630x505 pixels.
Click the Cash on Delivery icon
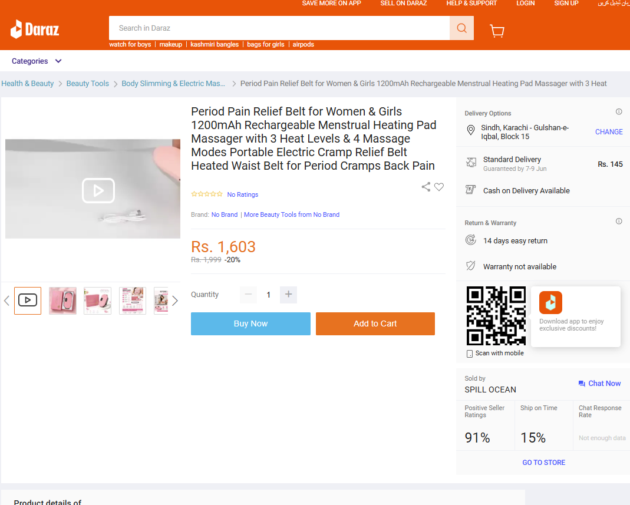click(x=470, y=190)
